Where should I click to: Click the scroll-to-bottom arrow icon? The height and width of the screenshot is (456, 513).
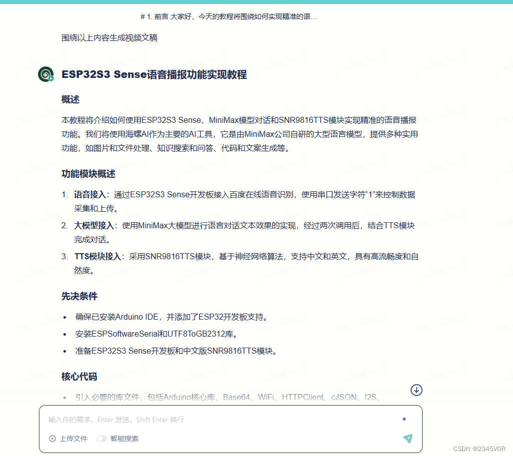point(416,390)
